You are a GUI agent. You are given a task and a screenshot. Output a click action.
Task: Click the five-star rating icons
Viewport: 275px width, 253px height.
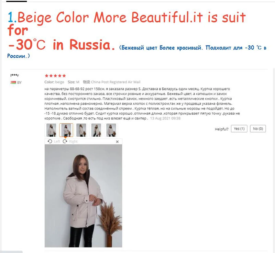point(55,76)
